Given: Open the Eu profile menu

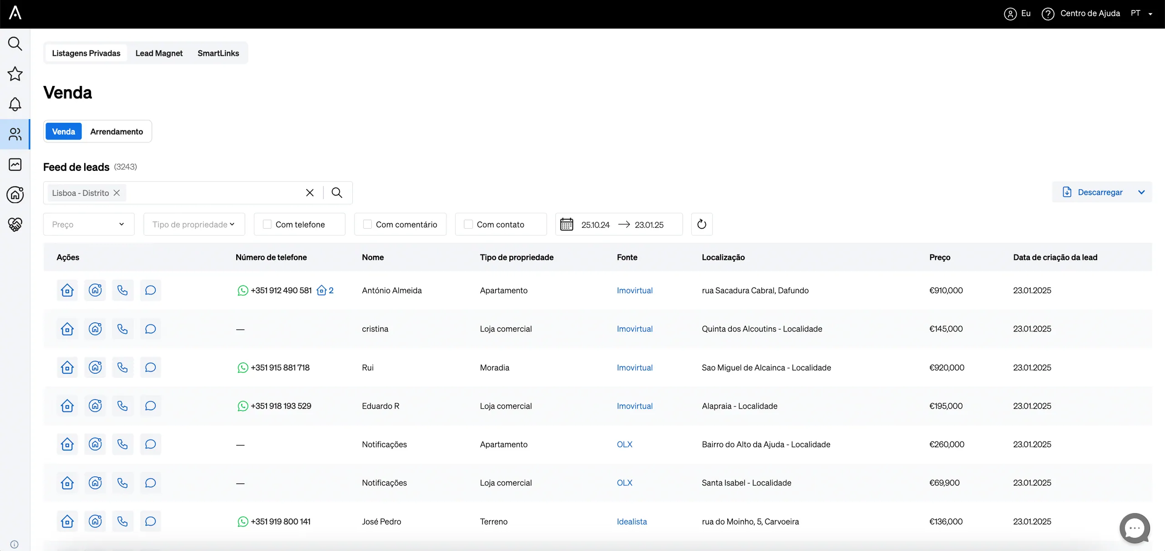Looking at the screenshot, I should 1017,13.
